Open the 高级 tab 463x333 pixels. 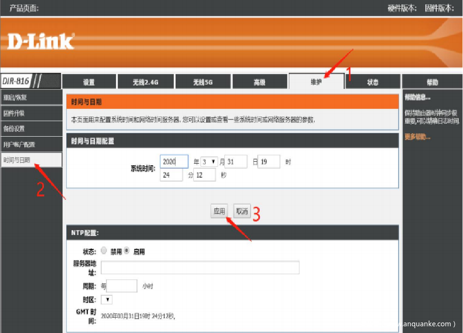point(259,82)
